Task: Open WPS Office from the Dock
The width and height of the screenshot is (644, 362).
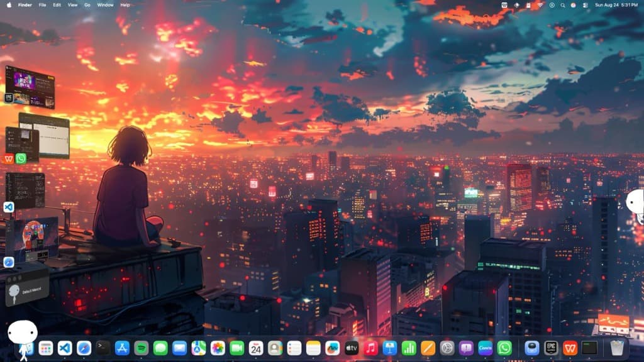Action: click(x=570, y=348)
